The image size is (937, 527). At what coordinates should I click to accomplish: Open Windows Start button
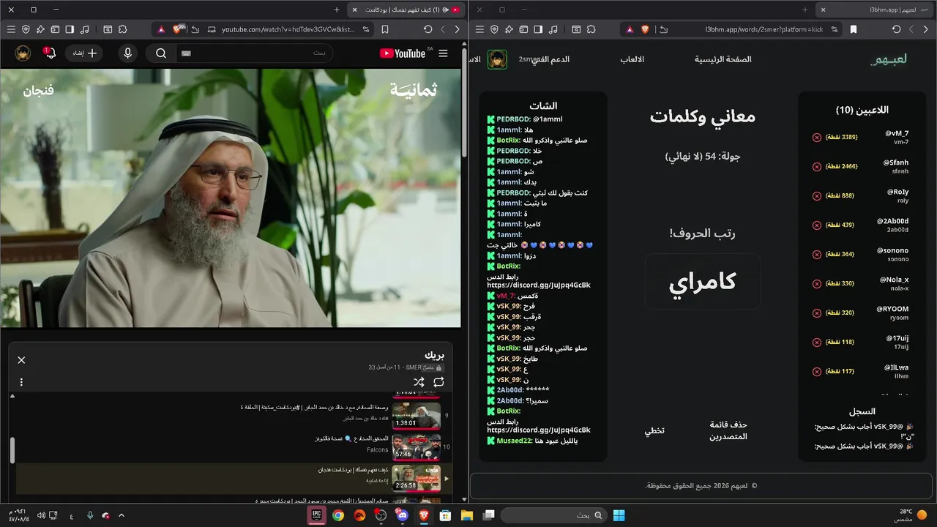tap(619, 515)
